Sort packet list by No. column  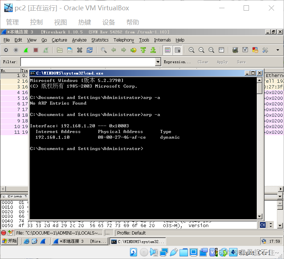[11, 71]
